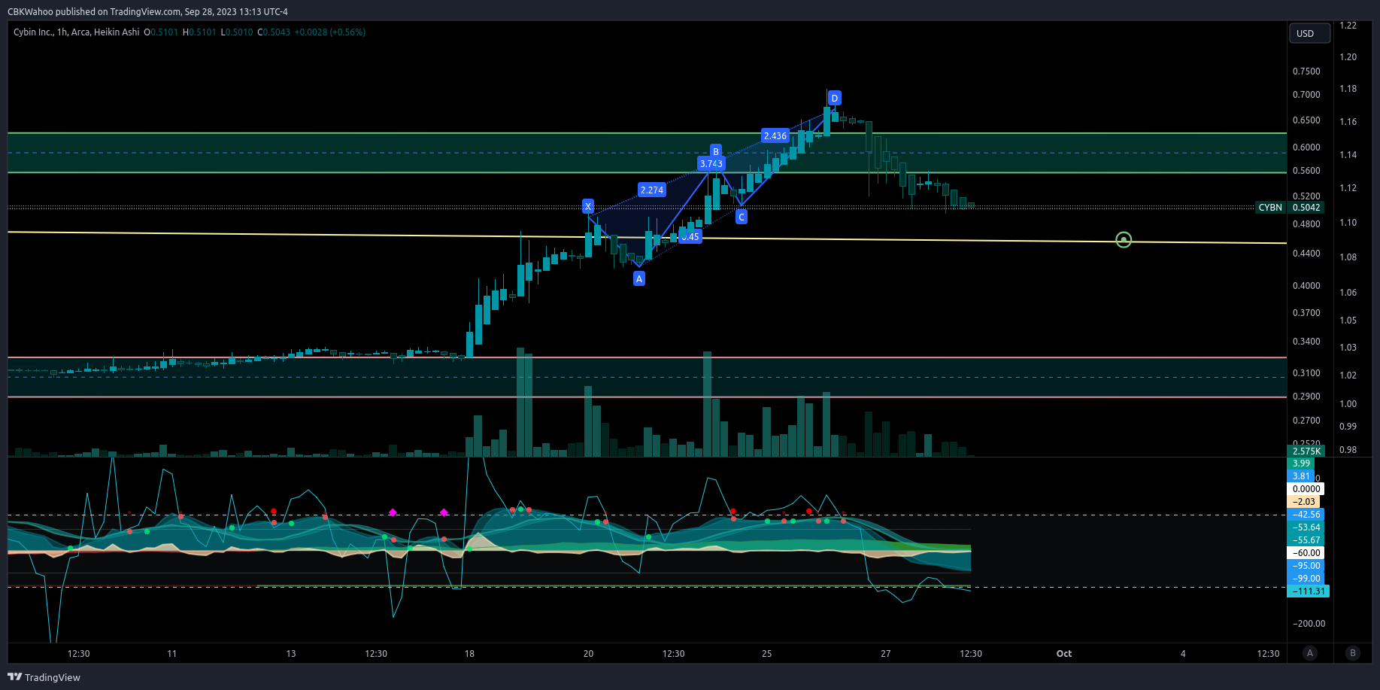
Task: Click the green circle marker on the yellow line
Action: pos(1124,240)
